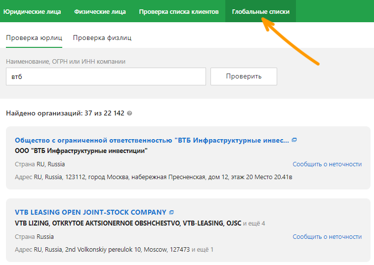
Task: Switch to the Проверка физлиц sub-tab
Action: click(x=102, y=38)
